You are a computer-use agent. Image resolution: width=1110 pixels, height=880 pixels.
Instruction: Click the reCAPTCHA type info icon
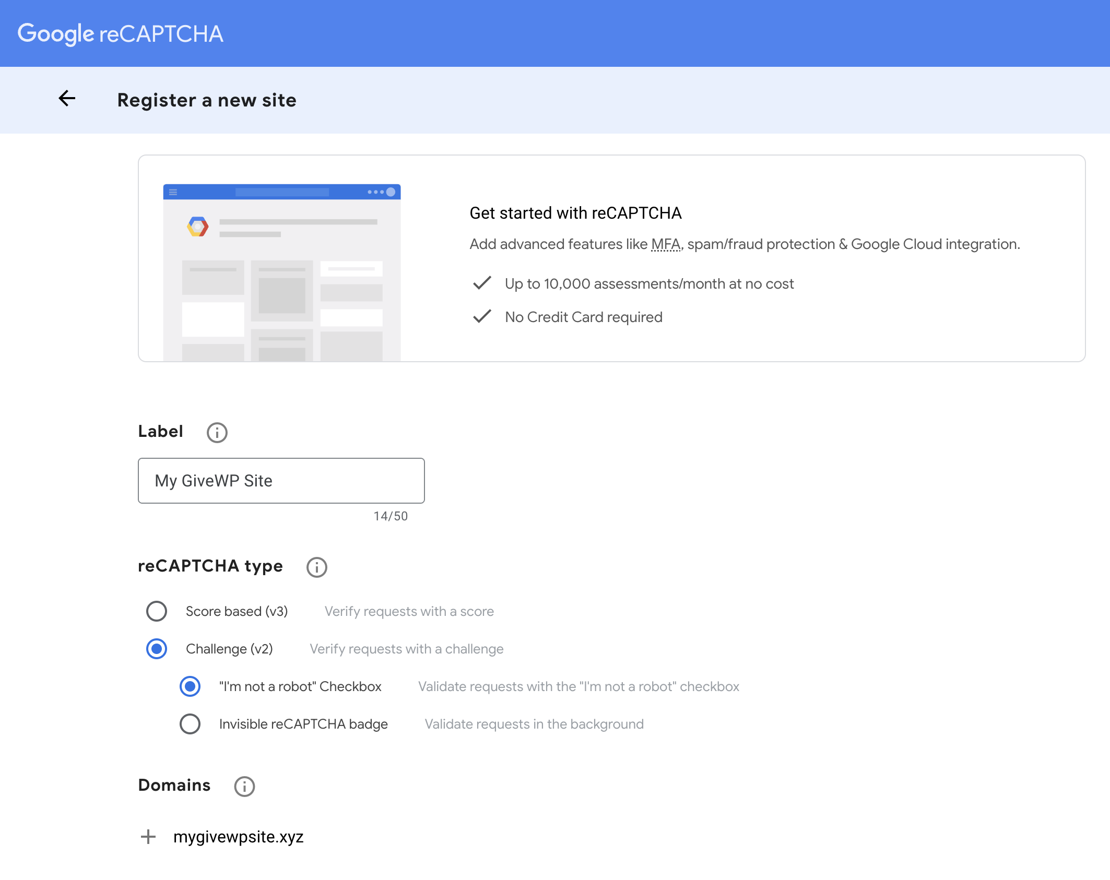point(316,567)
